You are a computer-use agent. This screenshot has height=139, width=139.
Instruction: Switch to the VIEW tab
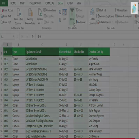pos(79,3)
